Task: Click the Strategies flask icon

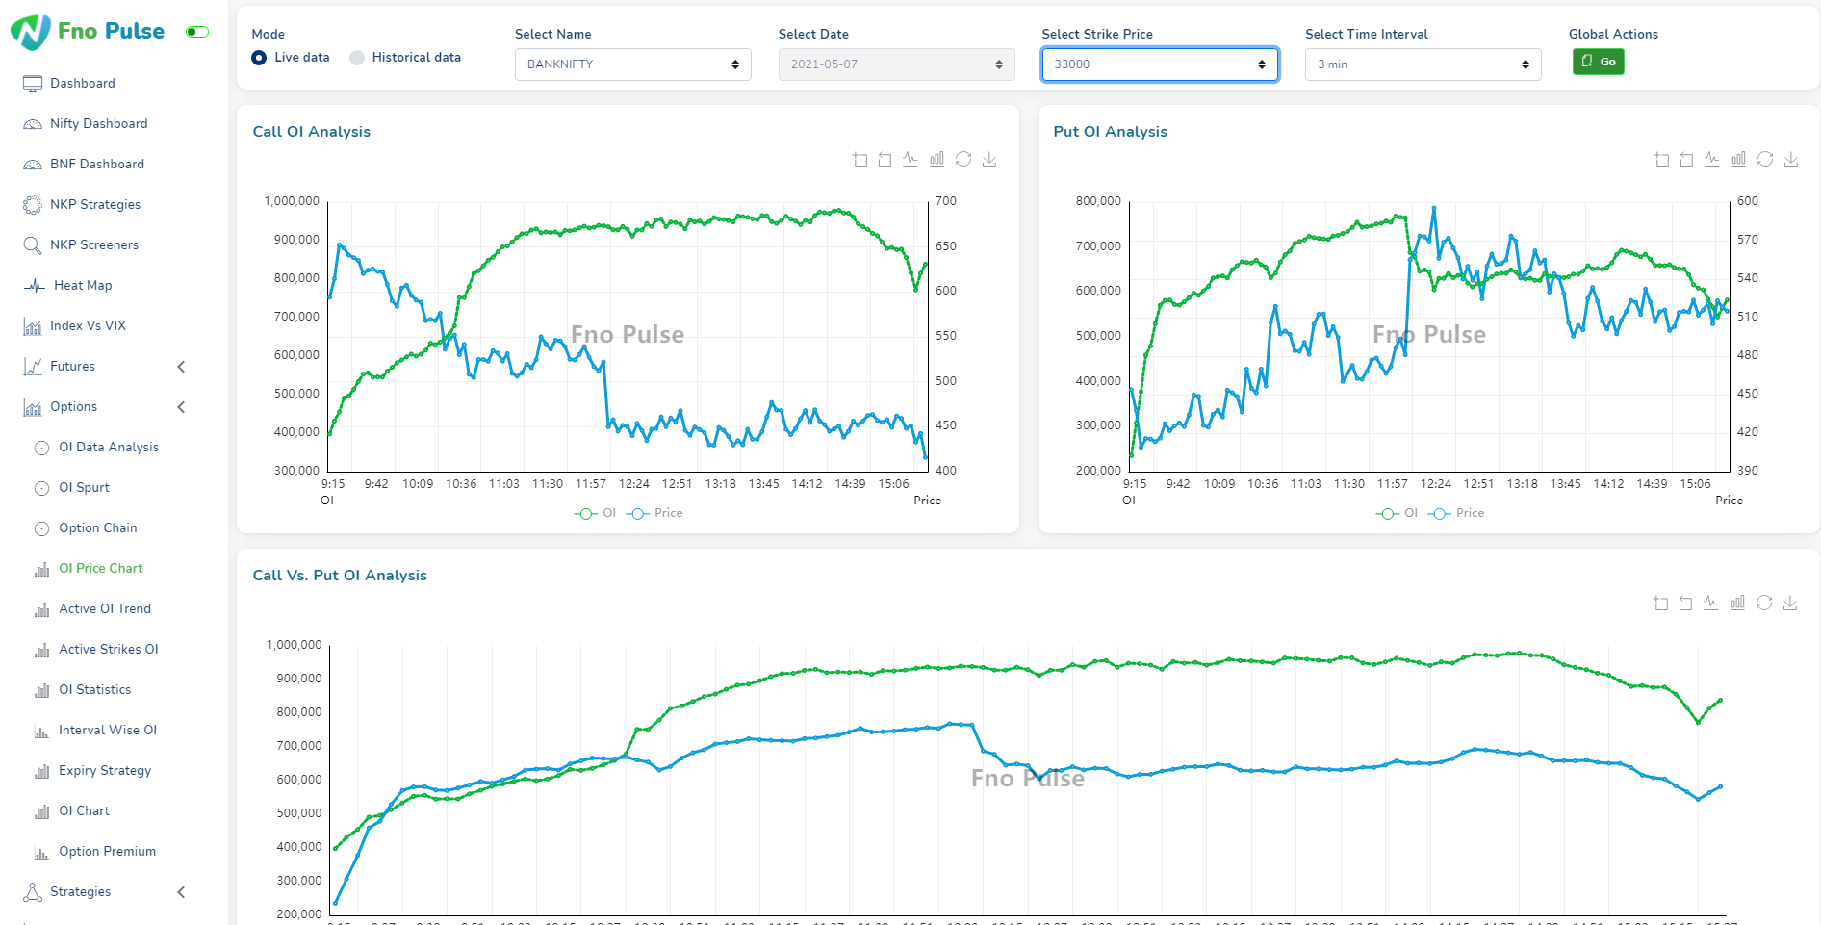Action: [x=33, y=892]
